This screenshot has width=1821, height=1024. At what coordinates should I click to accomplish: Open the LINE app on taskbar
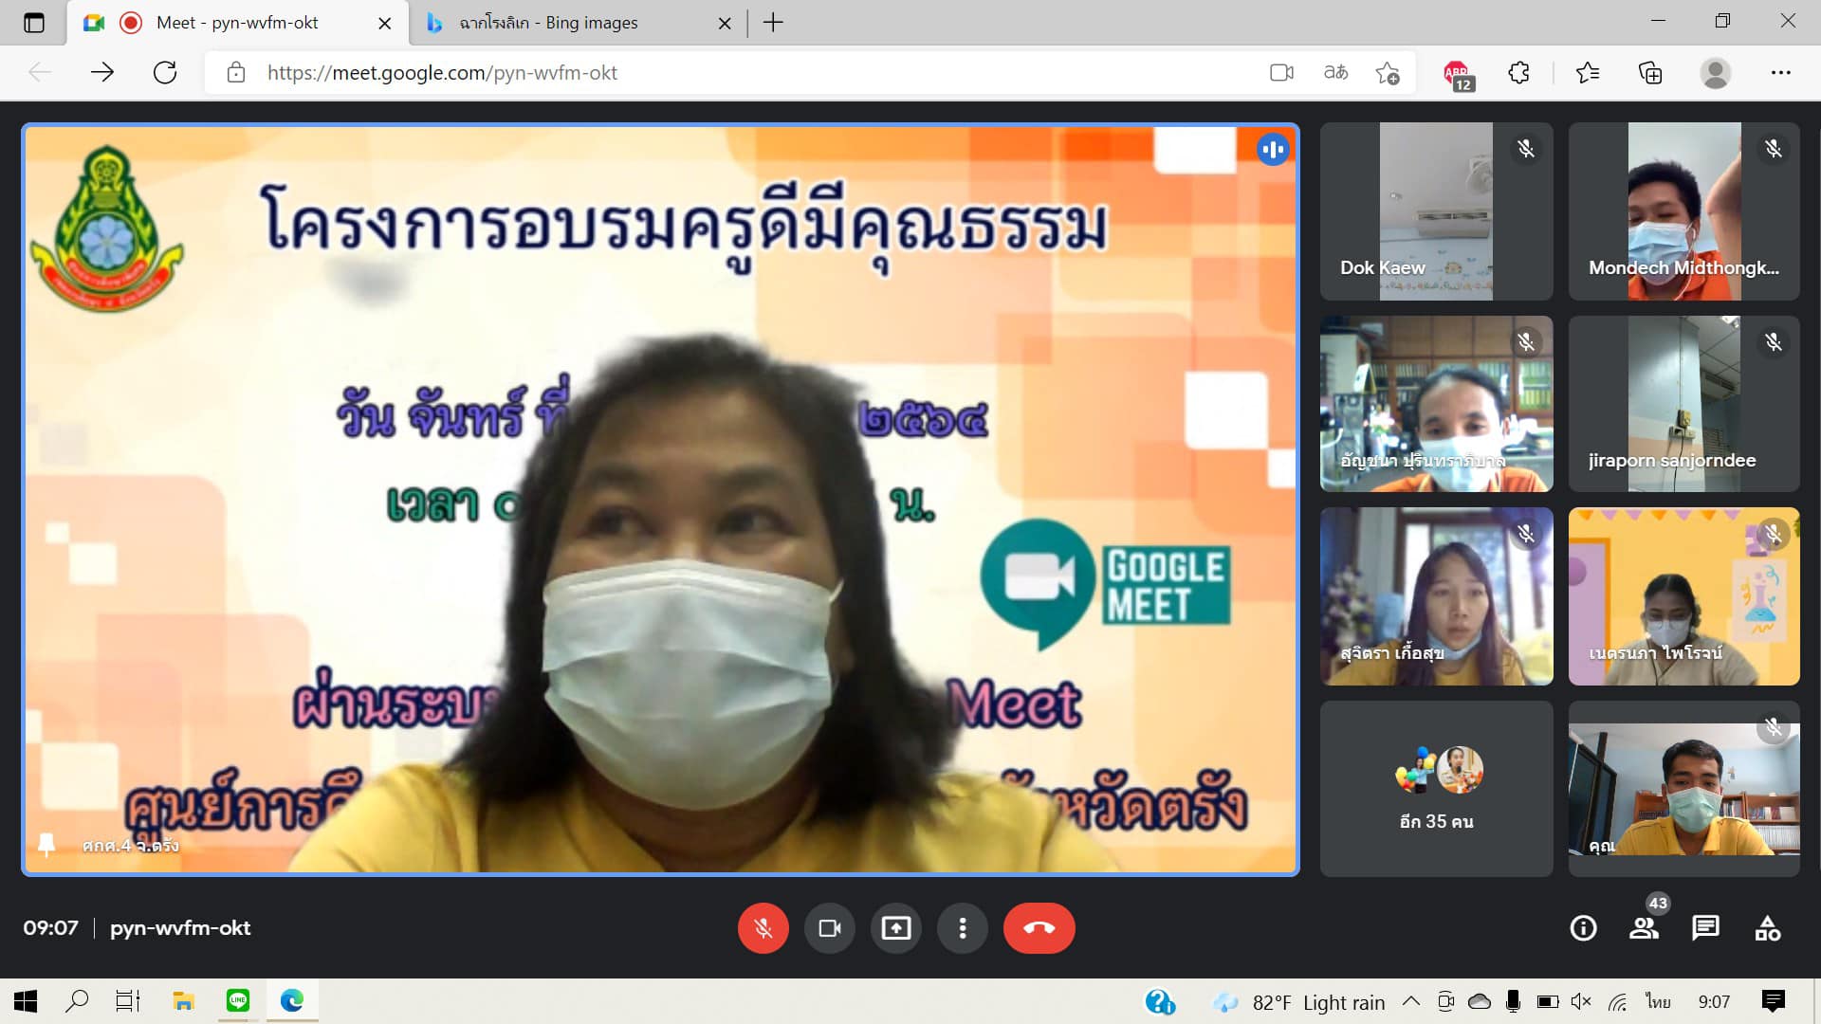point(237,1001)
